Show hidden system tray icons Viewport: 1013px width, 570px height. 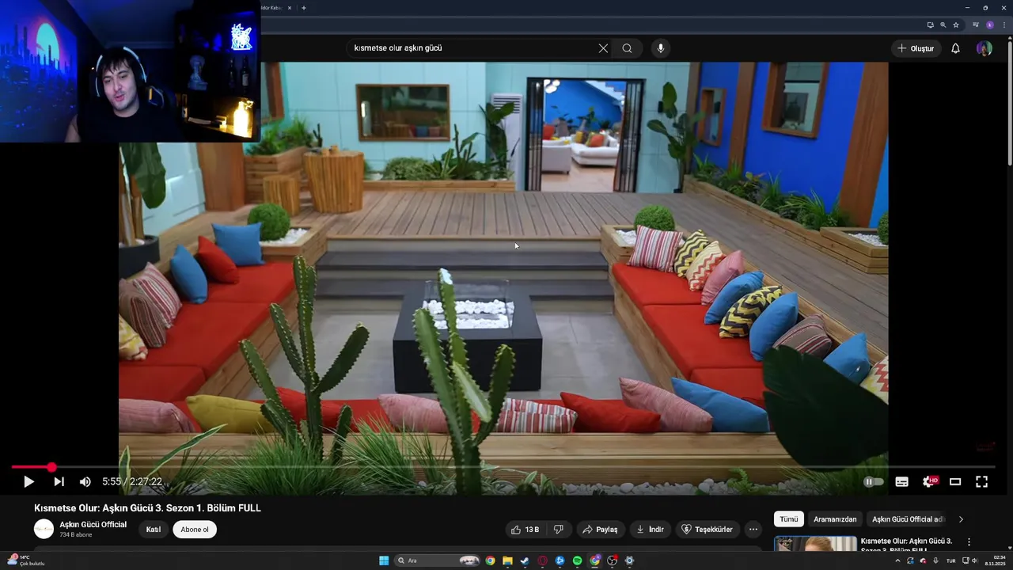click(897, 560)
